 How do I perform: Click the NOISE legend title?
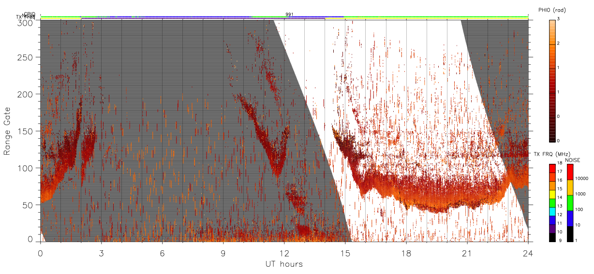tap(573, 159)
